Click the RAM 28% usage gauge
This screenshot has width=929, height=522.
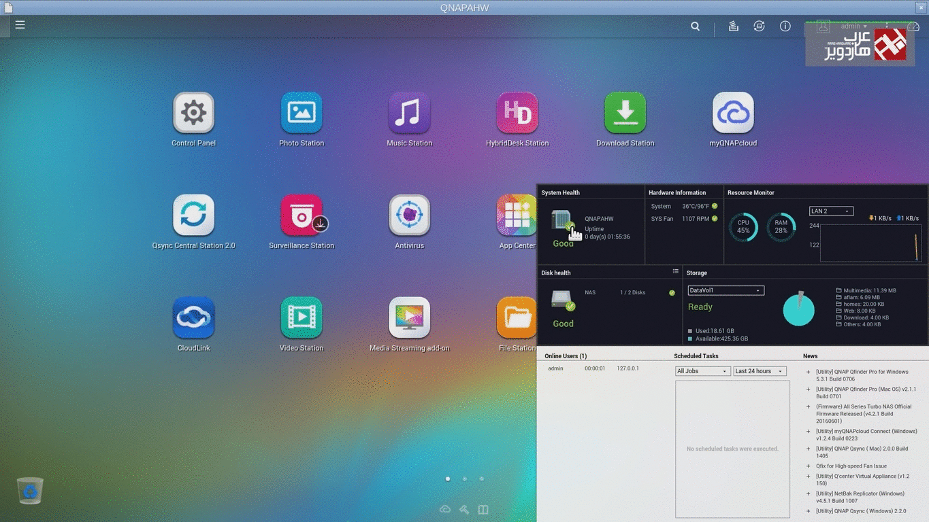781,227
